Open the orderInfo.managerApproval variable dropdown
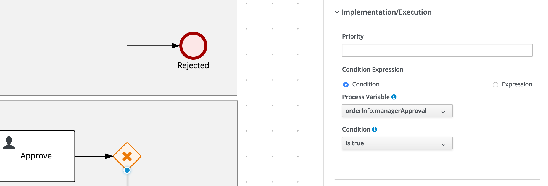The width and height of the screenshot is (548, 186). tap(397, 111)
